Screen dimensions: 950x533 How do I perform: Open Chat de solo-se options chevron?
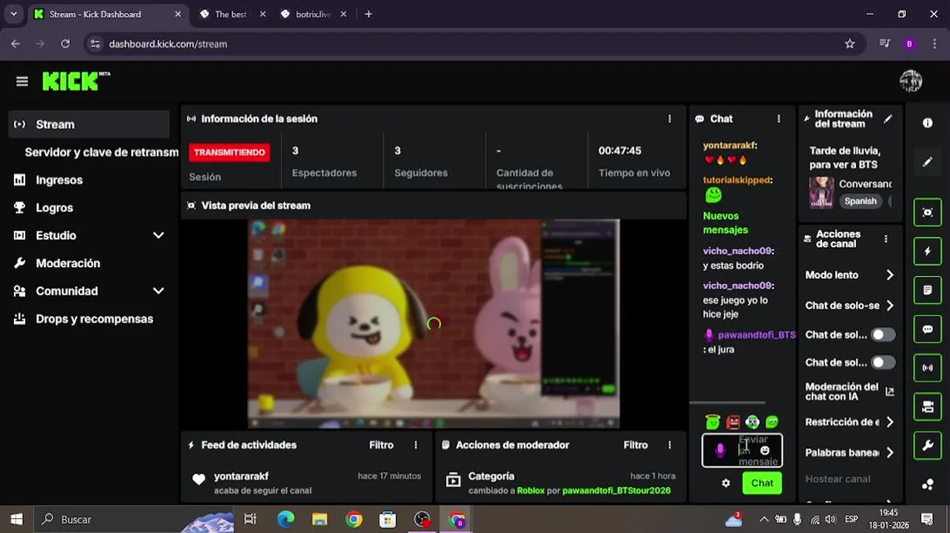(x=889, y=305)
